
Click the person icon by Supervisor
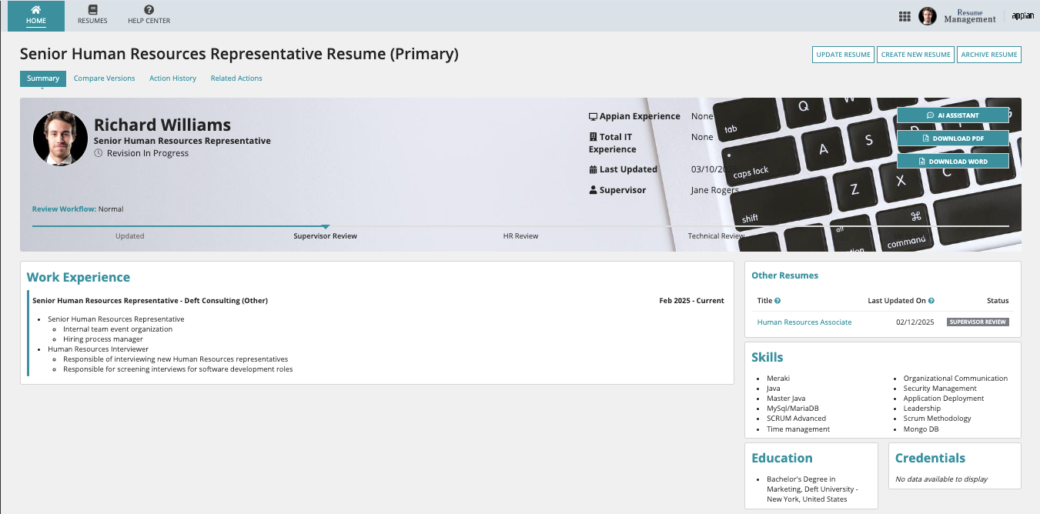pos(593,190)
